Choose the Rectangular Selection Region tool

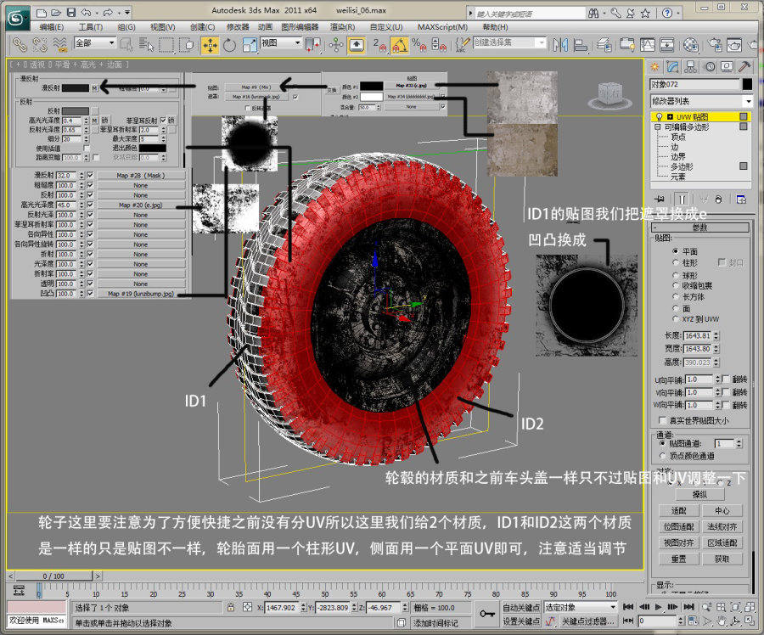[166, 45]
